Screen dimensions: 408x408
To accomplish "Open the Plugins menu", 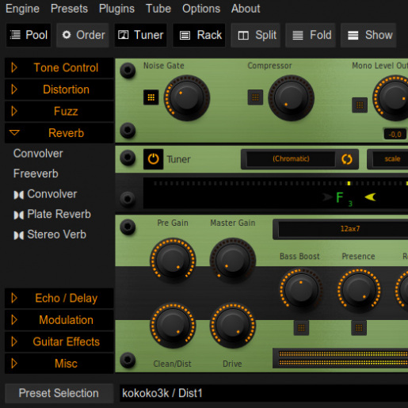I will [116, 9].
